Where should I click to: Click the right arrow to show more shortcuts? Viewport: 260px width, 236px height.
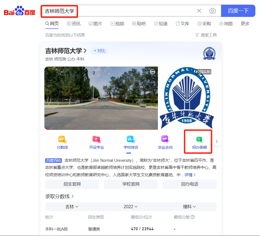click(216, 141)
